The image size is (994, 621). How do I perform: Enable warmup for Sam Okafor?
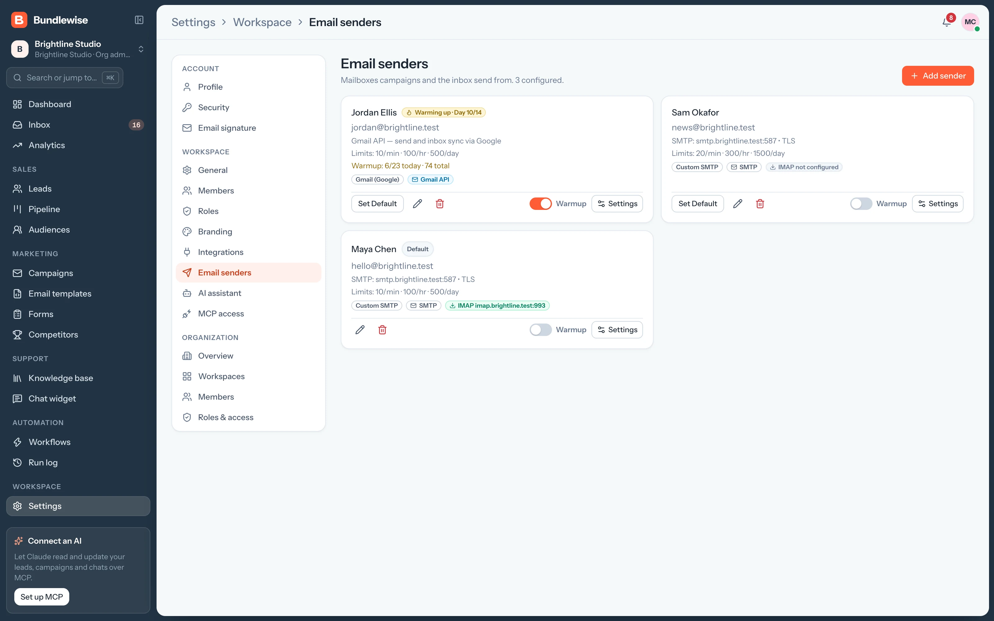click(x=861, y=204)
